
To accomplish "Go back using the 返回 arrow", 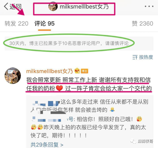I will (x=12, y=7).
